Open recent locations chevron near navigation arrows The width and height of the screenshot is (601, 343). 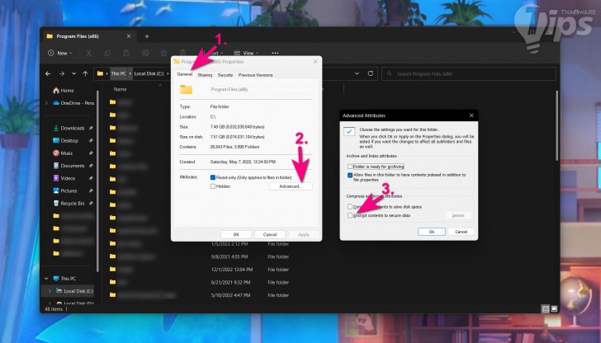pyautogui.click(x=73, y=73)
